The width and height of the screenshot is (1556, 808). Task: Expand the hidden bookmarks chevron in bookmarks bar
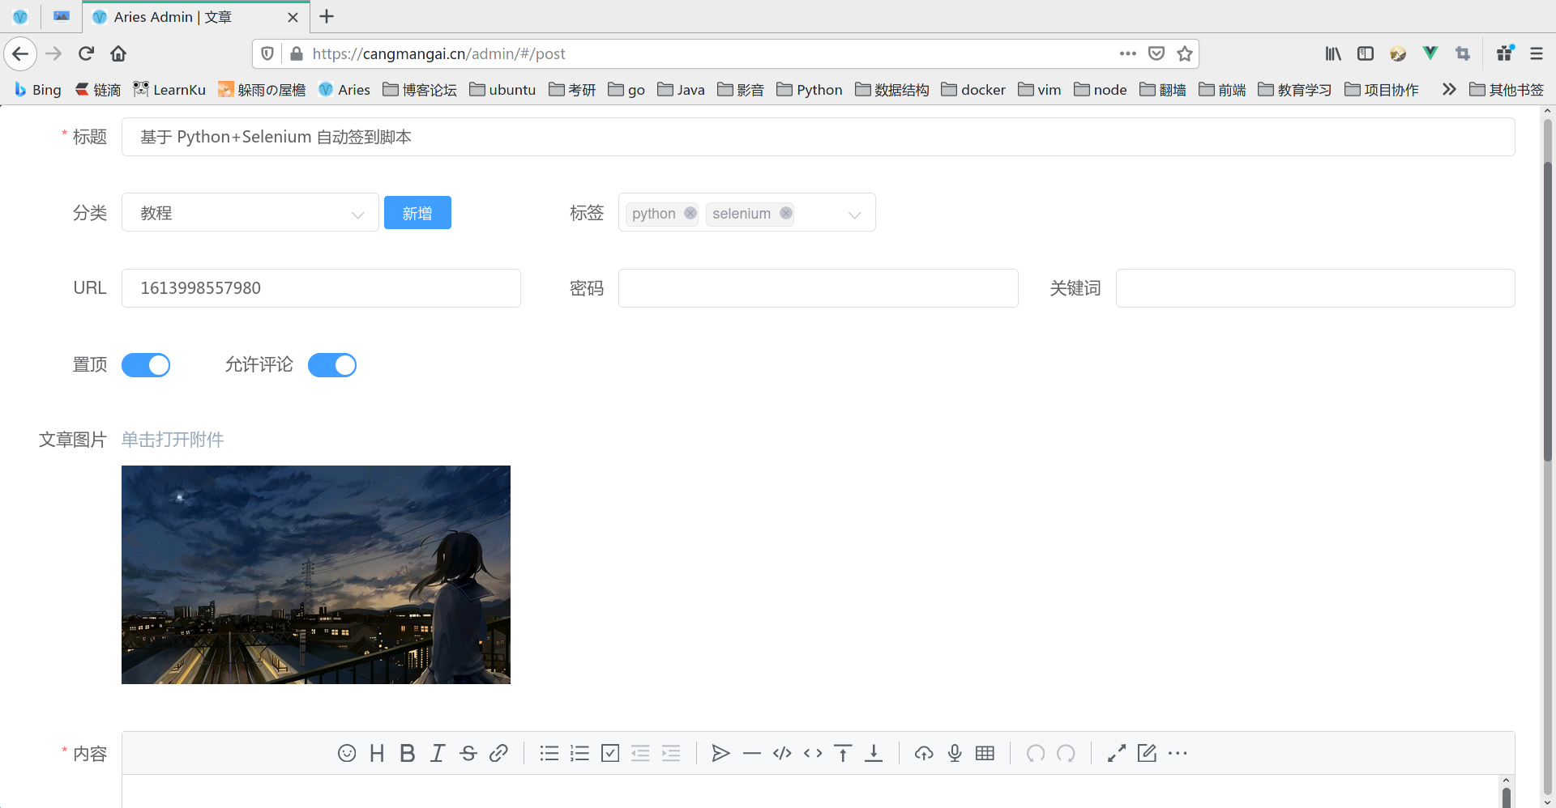coord(1449,90)
